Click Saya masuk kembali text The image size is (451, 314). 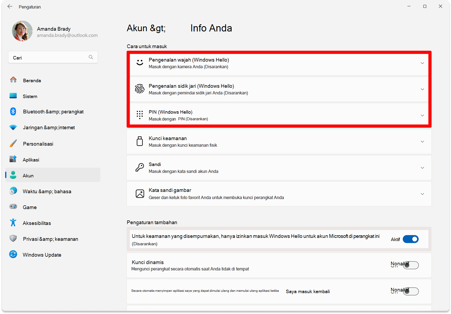(308, 292)
